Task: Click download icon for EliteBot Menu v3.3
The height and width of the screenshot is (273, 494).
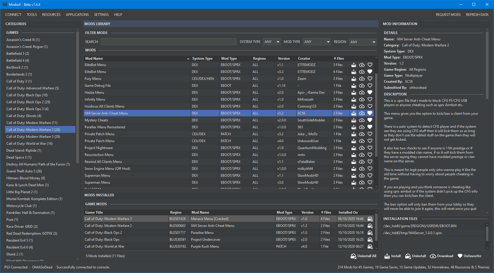Action: coord(362,72)
